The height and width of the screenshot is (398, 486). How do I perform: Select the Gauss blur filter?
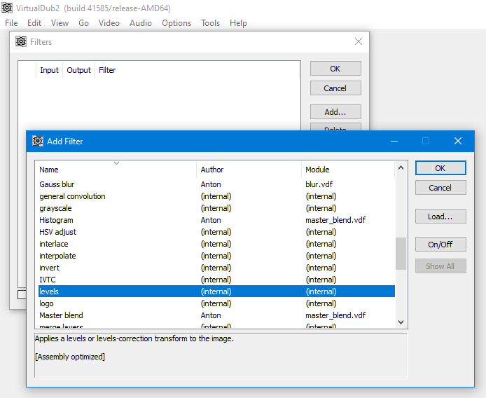pyautogui.click(x=216, y=184)
